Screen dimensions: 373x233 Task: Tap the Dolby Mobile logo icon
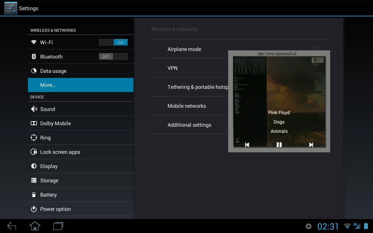[x=34, y=123]
